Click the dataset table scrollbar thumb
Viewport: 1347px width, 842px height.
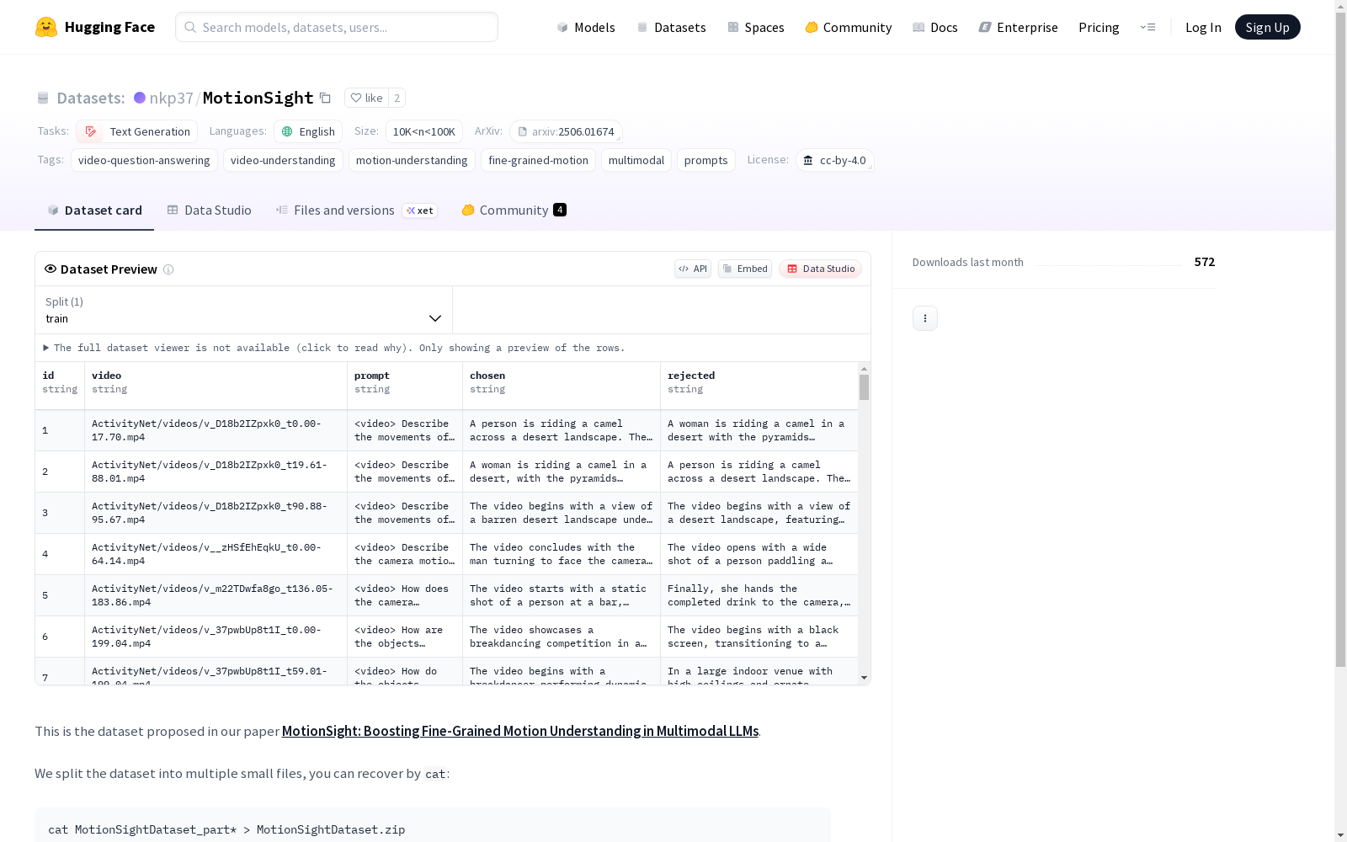864,387
